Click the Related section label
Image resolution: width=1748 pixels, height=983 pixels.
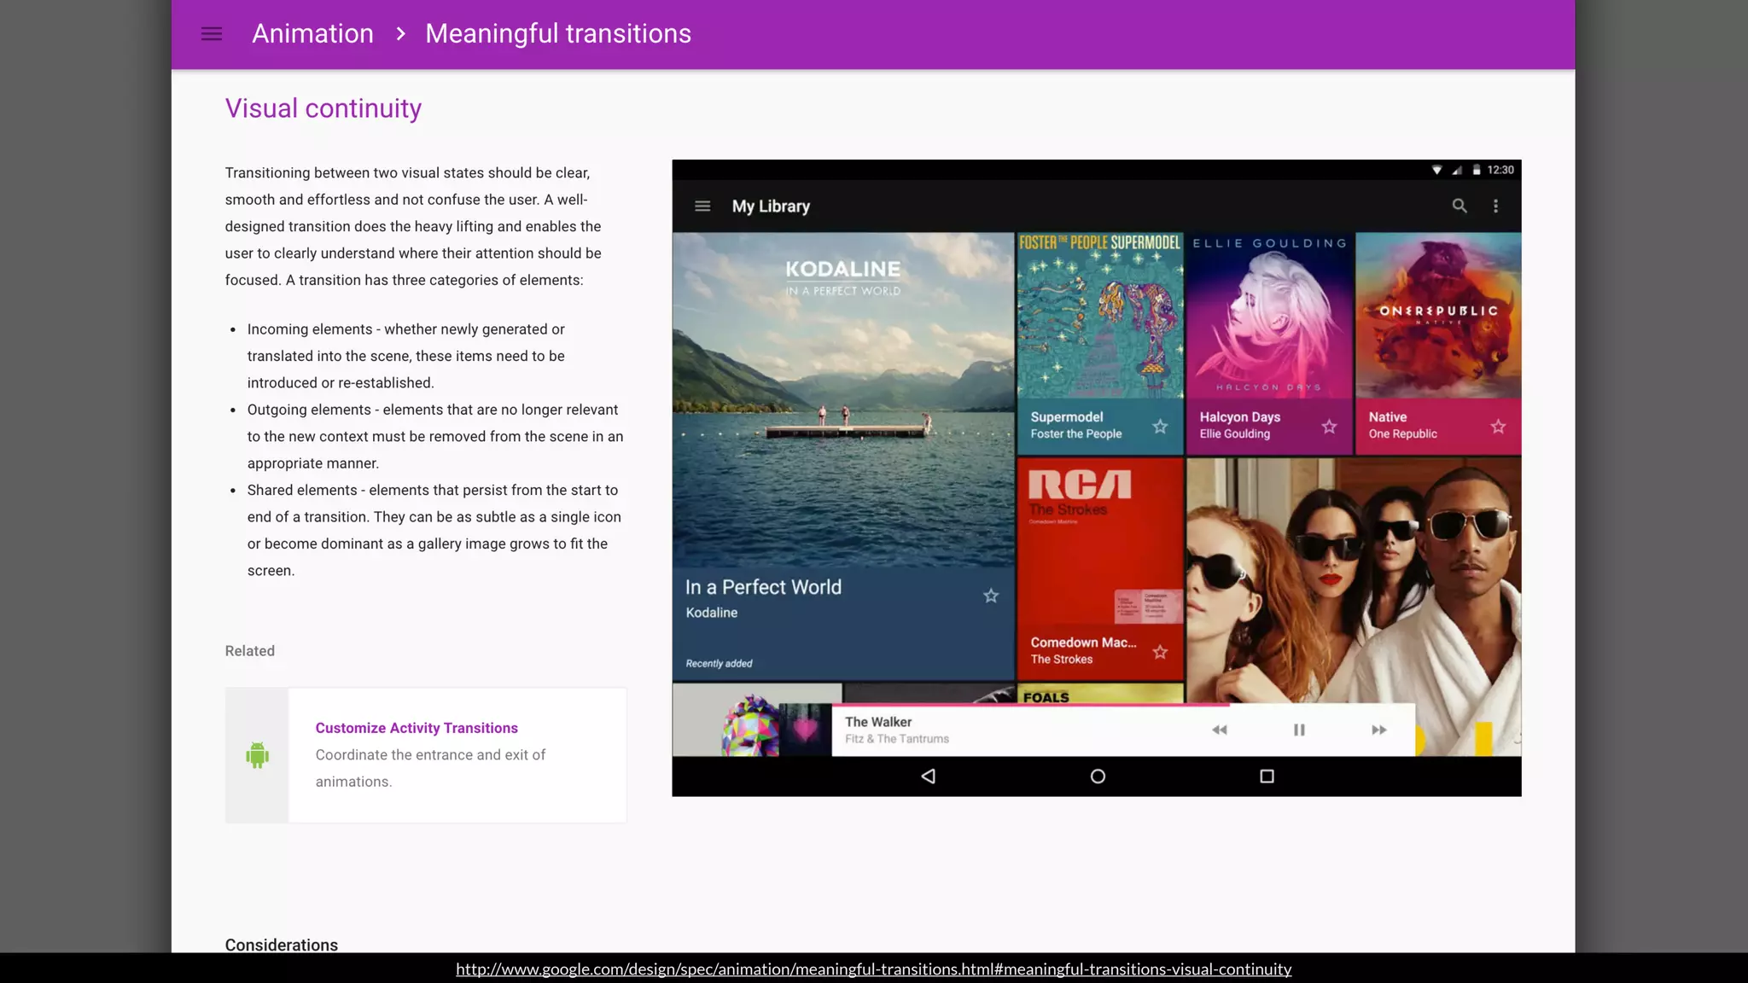click(x=250, y=651)
